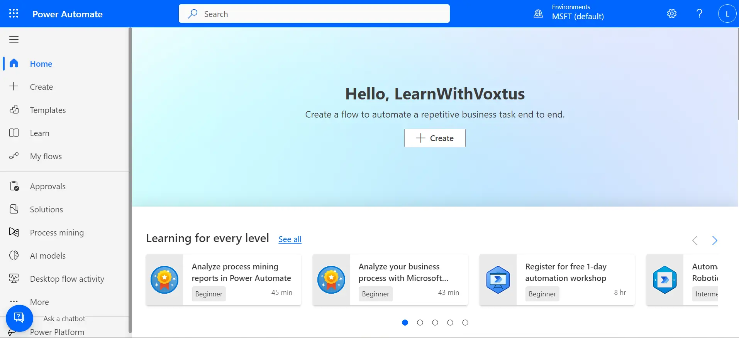Expand the More menu in sidebar

39,302
